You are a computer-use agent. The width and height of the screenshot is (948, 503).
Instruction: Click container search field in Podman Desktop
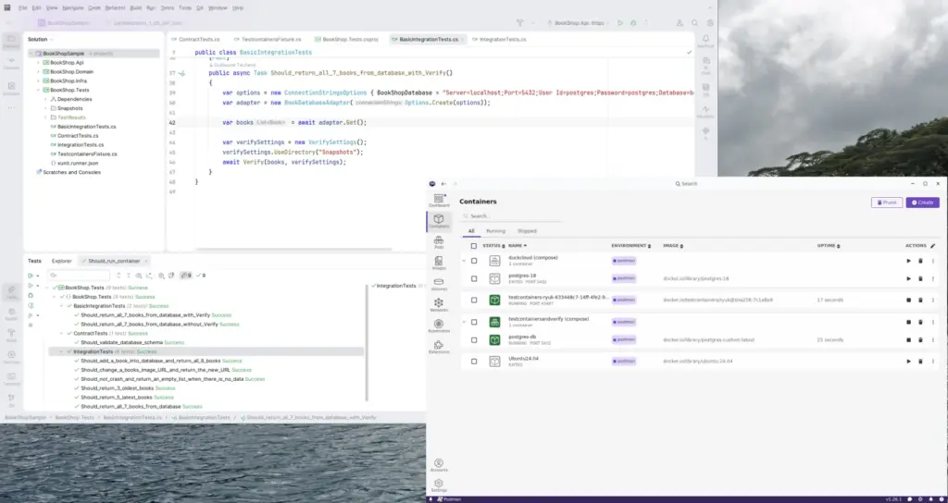(511, 215)
